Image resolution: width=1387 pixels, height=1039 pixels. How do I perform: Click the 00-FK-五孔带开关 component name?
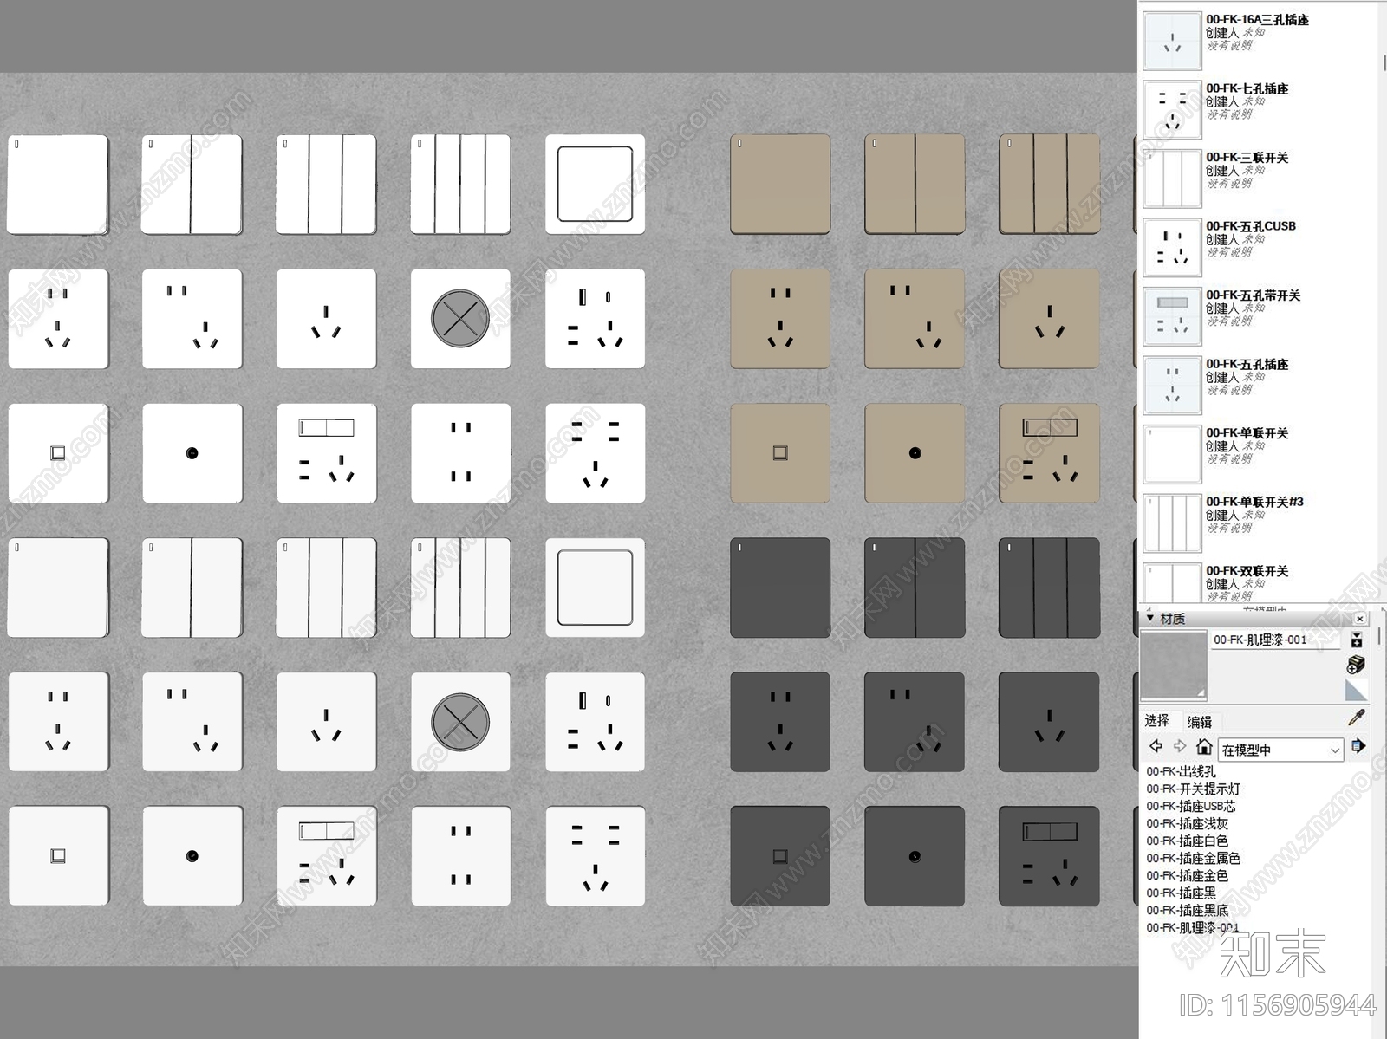1253,295
